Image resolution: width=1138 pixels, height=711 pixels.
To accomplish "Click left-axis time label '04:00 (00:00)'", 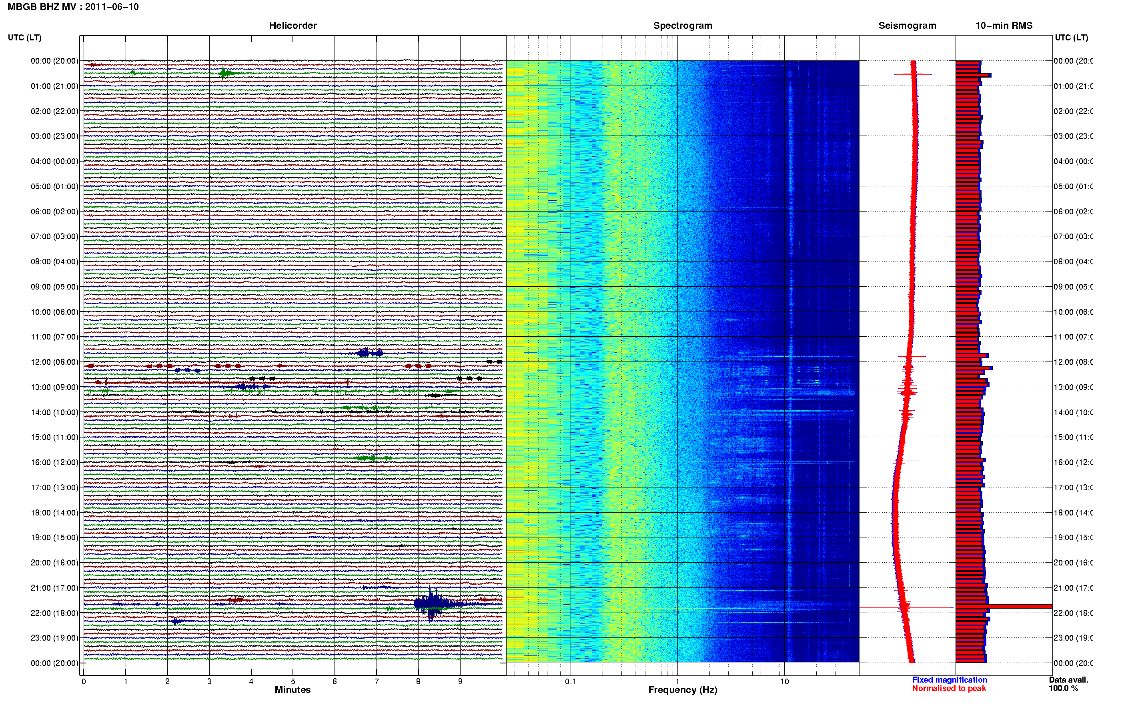I will point(54,161).
